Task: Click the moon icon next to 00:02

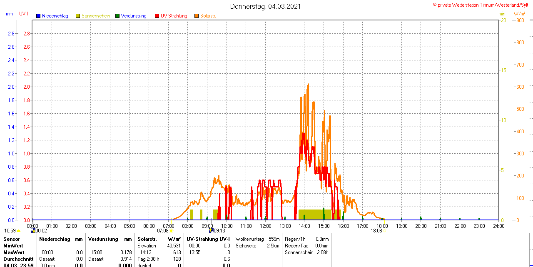Action: 33,230
